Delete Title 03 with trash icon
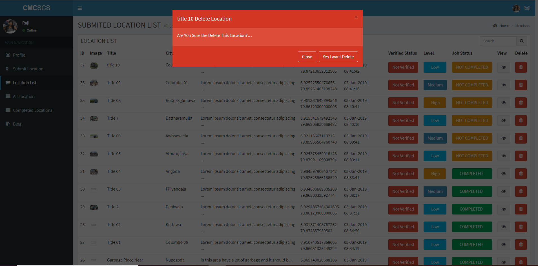Viewport: 538px width, 266px height. tap(521, 191)
